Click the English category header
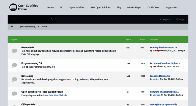 click(x=14, y=39)
